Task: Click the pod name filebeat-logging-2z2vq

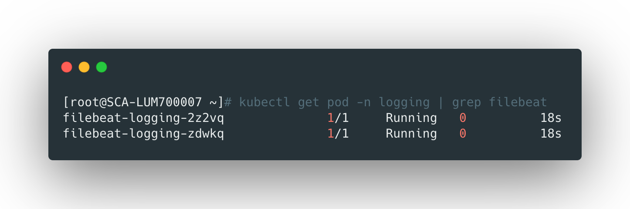Action: (x=143, y=118)
